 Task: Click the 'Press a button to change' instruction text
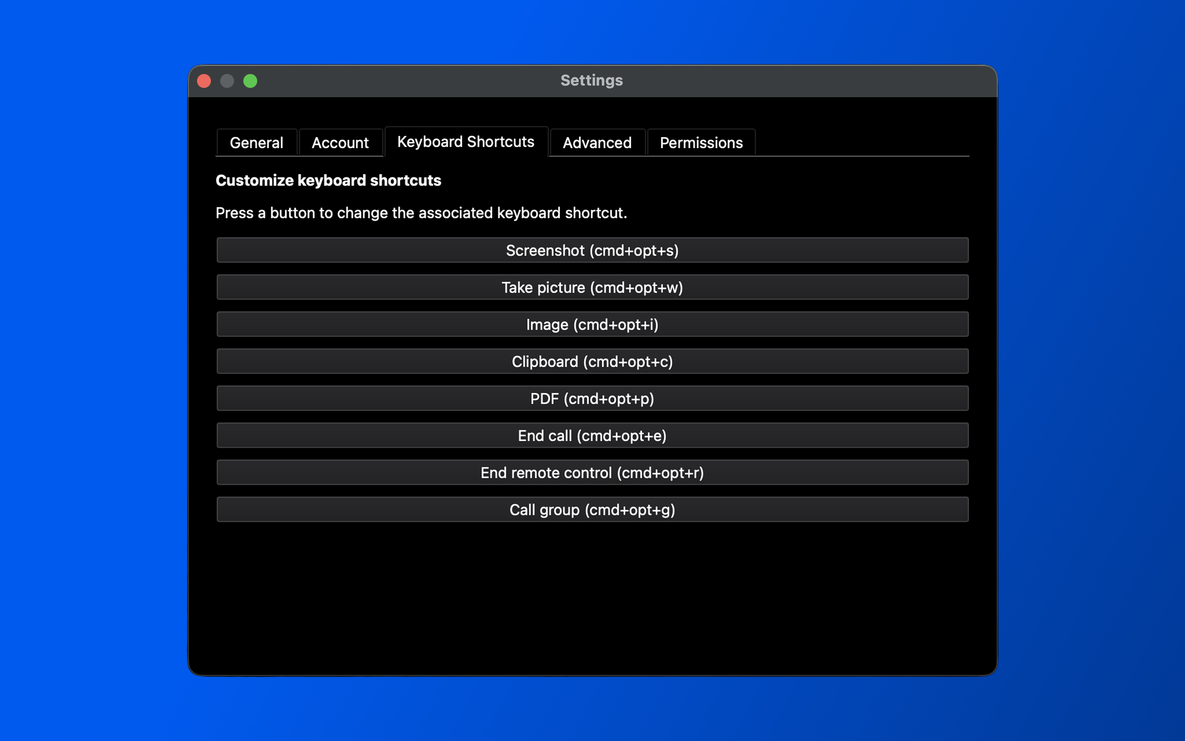click(421, 213)
